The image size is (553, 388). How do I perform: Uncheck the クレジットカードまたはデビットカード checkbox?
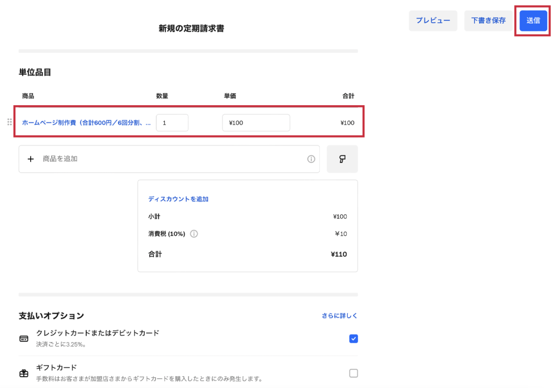[x=353, y=339]
